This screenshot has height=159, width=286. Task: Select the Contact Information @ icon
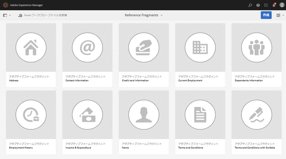click(87, 48)
